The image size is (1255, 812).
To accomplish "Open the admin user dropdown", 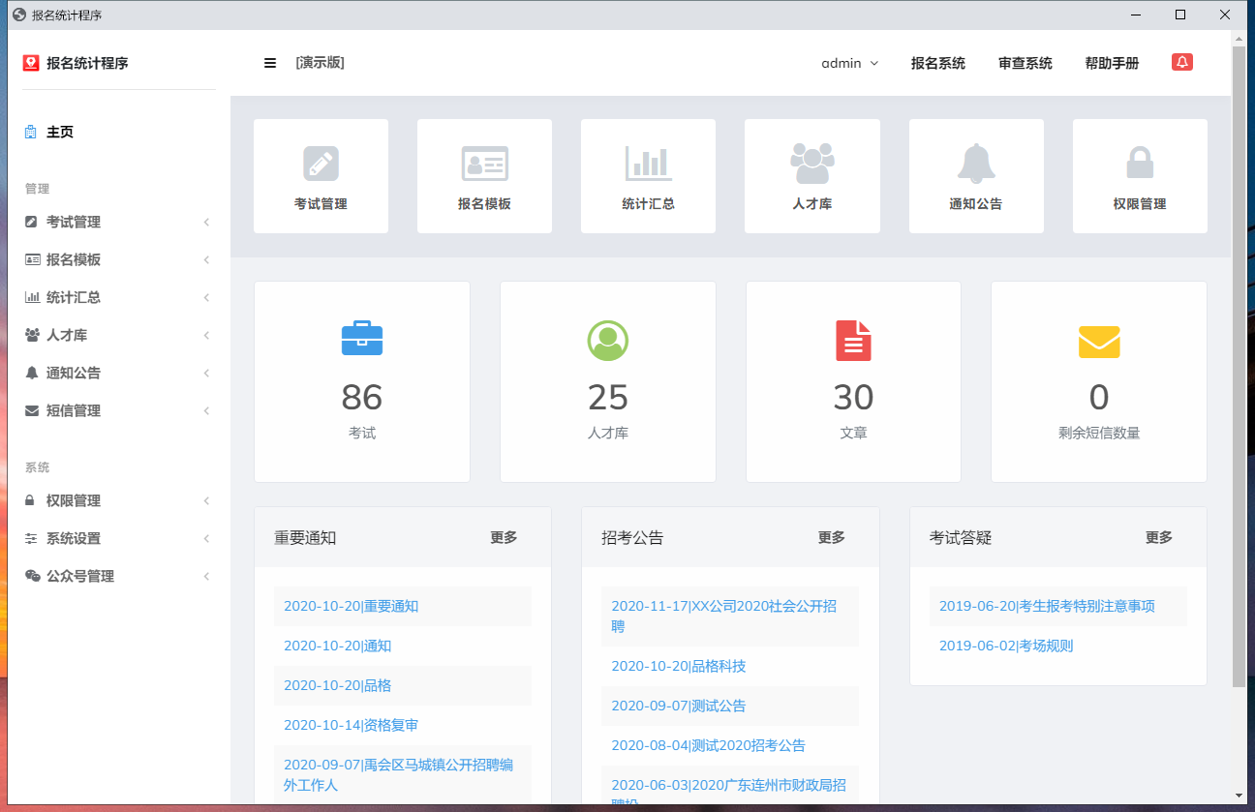I will point(850,63).
